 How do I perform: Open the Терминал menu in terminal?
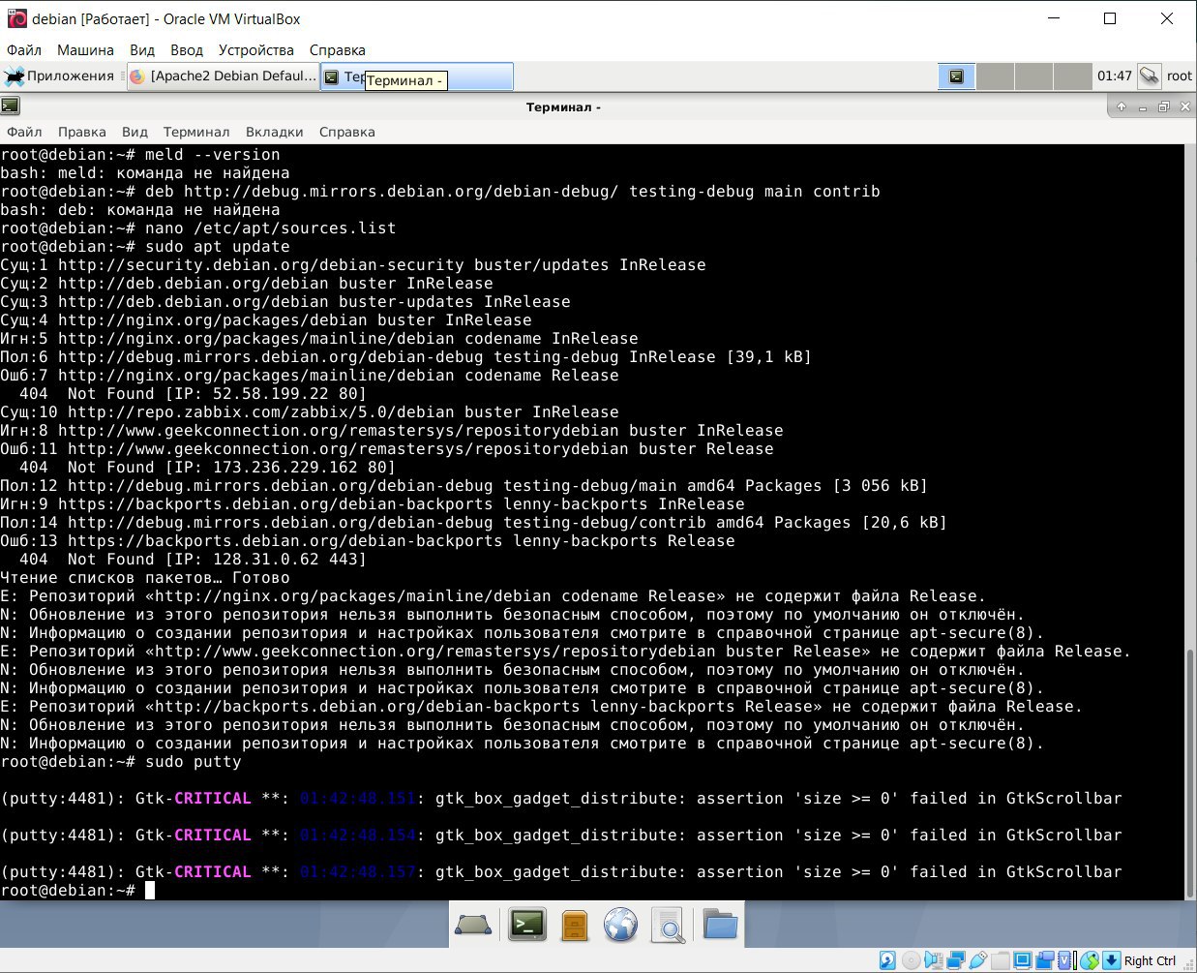coord(196,132)
